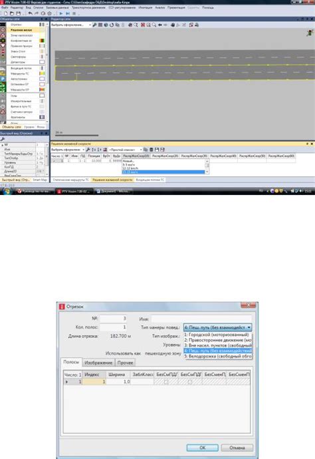The width and height of the screenshot is (315, 459).
Task: Toggle second БезСмПДГ checkbox in lanes table
Action: pos(190,382)
